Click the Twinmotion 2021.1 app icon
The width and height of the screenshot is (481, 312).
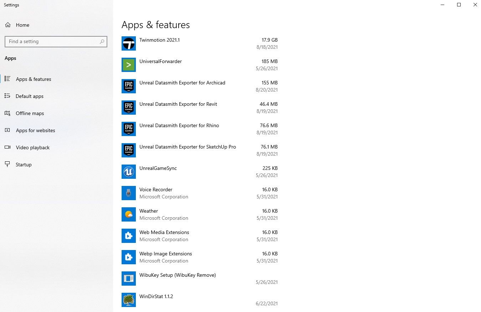click(x=128, y=43)
